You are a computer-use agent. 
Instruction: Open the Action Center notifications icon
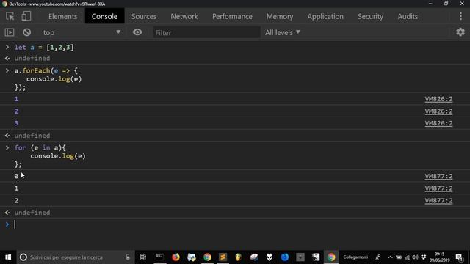click(459, 257)
